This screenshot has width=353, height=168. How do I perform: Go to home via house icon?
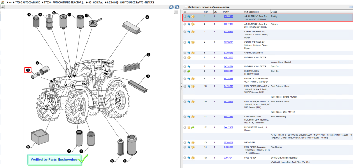coord(2,2)
